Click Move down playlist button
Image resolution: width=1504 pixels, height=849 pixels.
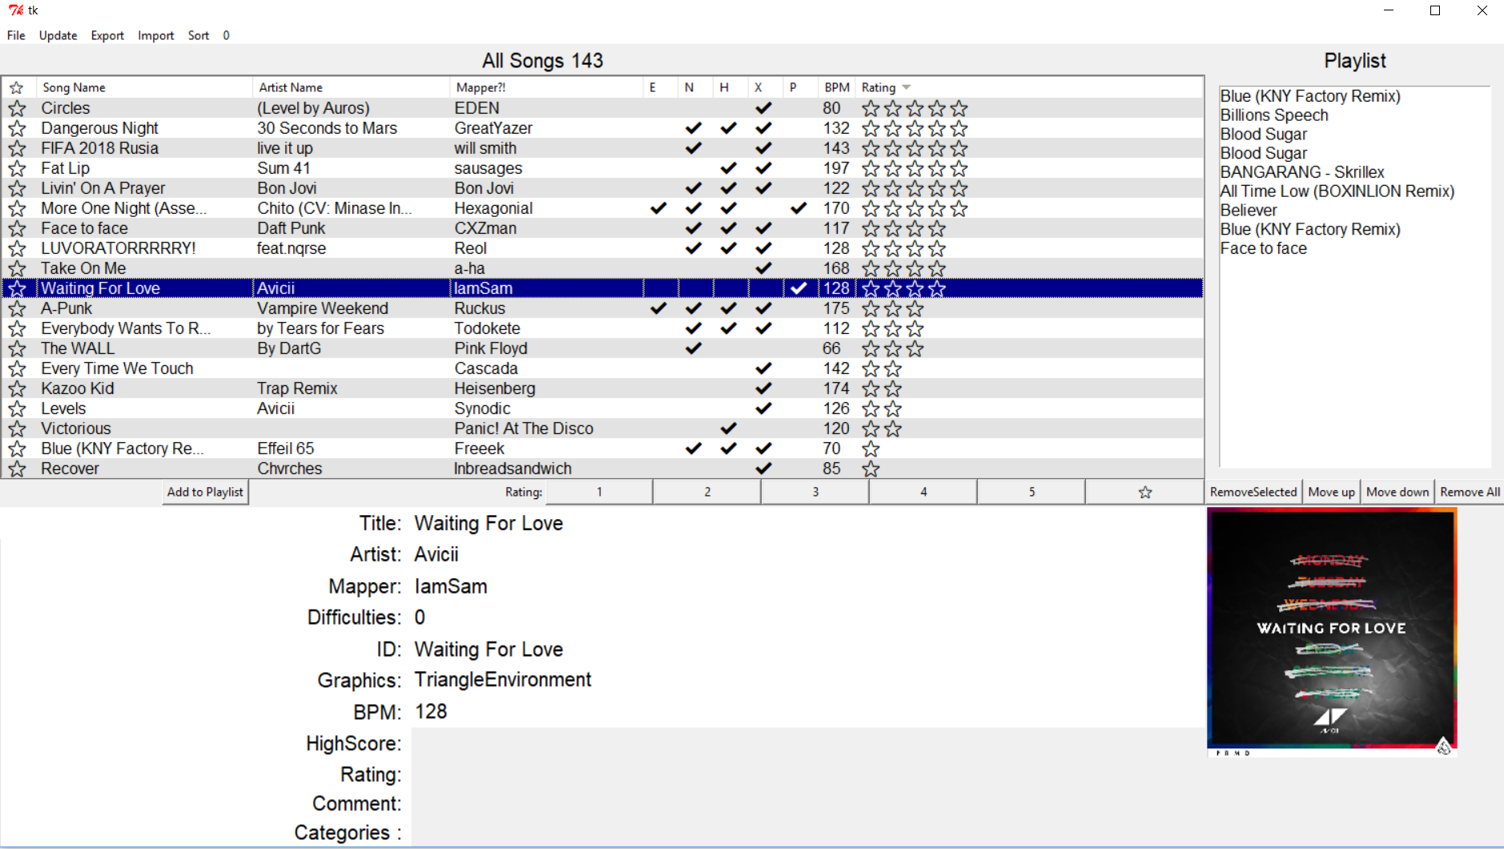click(x=1397, y=492)
